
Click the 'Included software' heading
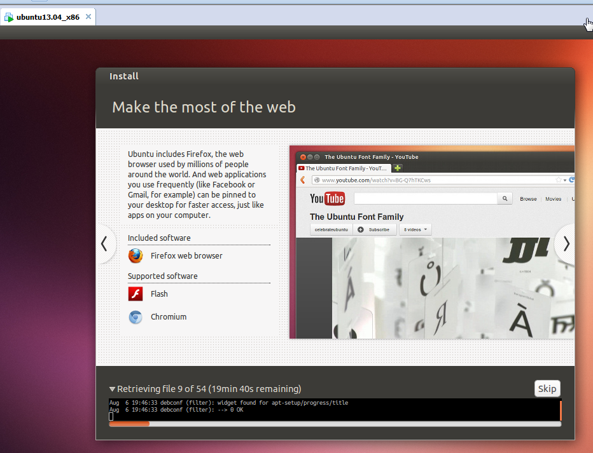pos(159,238)
